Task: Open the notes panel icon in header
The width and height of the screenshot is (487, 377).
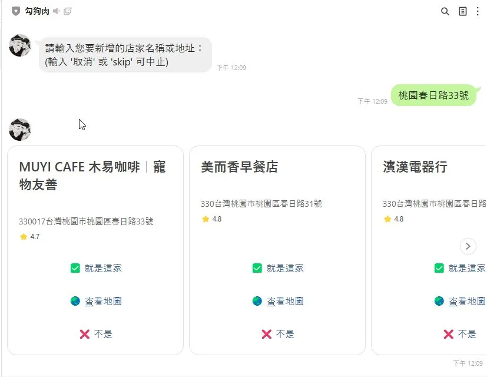Action: click(x=463, y=11)
